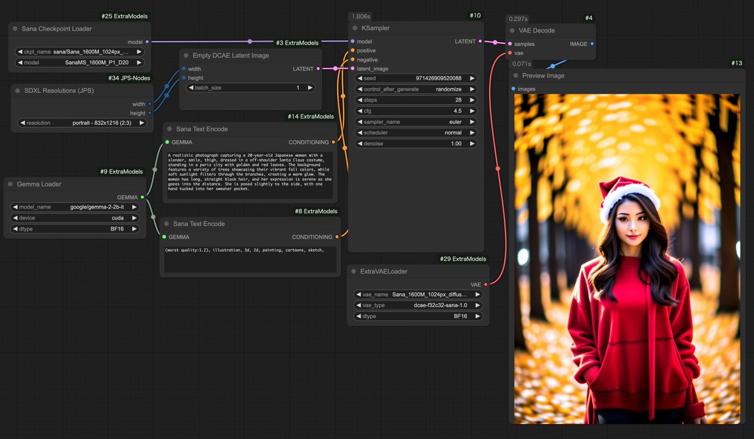Click the #34 JPS-Nodes badge
Image resolution: width=754 pixels, height=439 pixels.
coord(131,79)
